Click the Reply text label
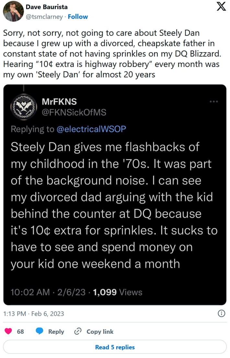This screenshot has height=358, width=230. click(x=56, y=331)
